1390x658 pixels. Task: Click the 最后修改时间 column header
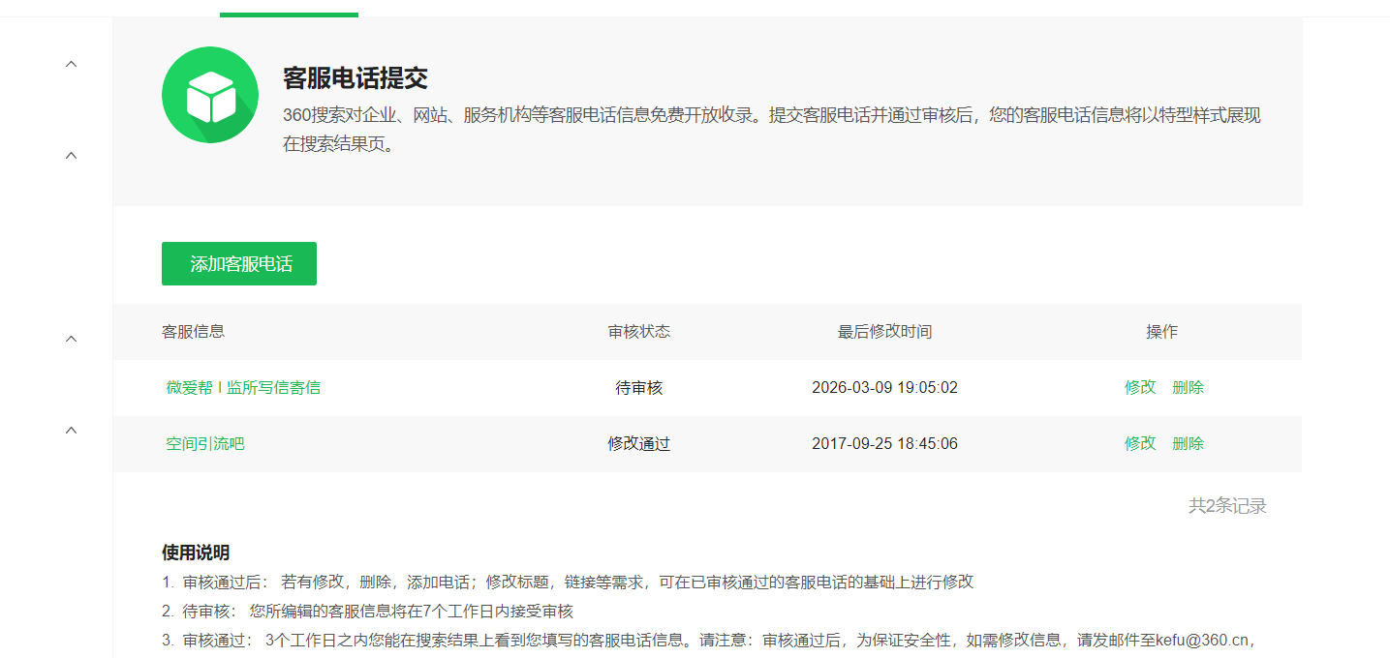(x=885, y=331)
